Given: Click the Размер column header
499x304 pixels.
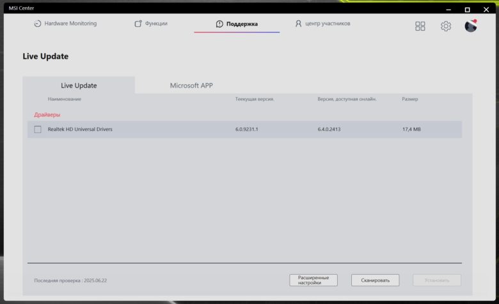Looking at the screenshot, I should tap(410, 99).
